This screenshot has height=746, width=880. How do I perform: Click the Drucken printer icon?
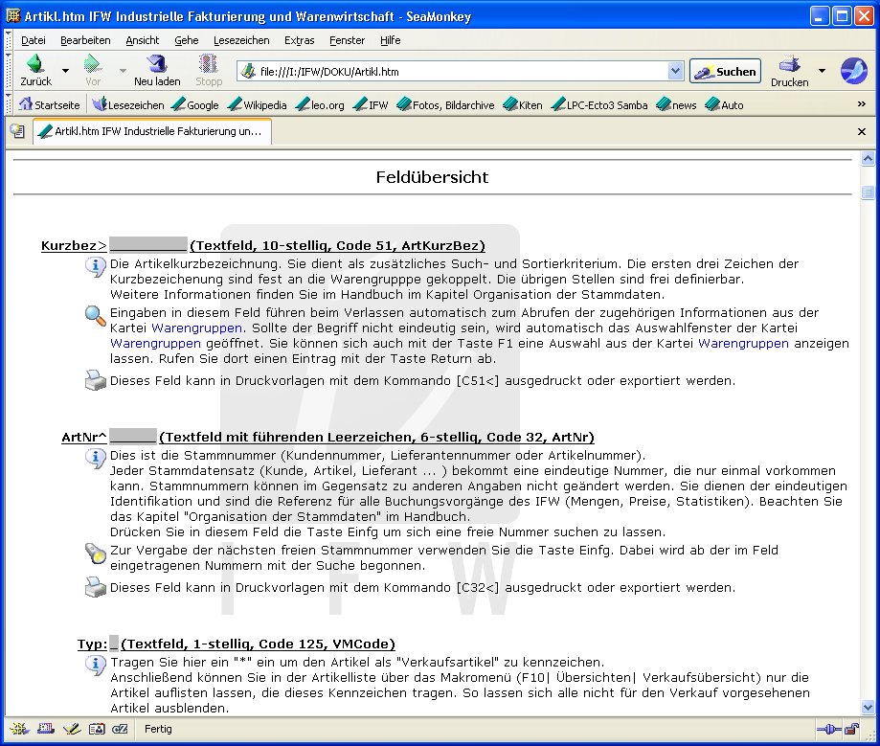(x=789, y=69)
